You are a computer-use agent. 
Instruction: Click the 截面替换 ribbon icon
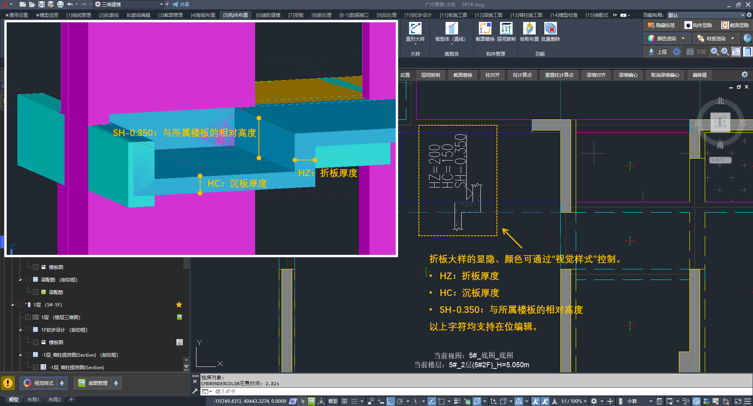485,29
